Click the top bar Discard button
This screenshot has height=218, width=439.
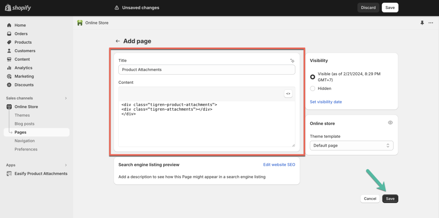click(368, 8)
